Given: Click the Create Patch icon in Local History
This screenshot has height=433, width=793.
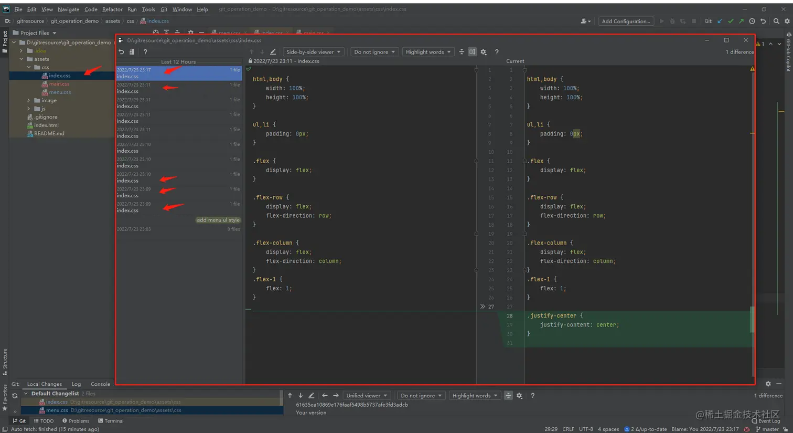Looking at the screenshot, I should 132,52.
